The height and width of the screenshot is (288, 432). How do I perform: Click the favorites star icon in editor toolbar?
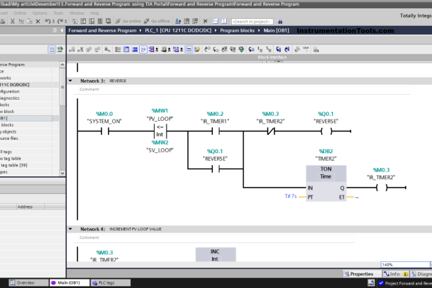(x=197, y=50)
